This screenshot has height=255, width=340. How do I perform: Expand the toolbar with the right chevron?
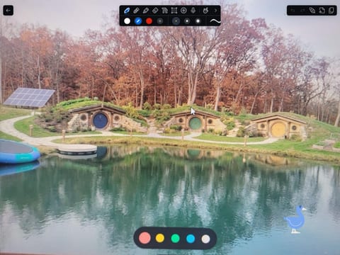tap(215, 11)
